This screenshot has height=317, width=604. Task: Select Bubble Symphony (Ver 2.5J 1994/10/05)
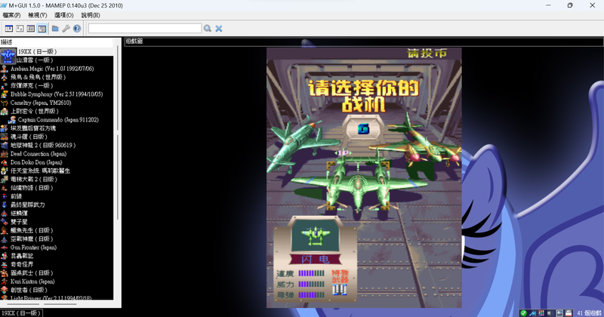pyautogui.click(x=57, y=94)
